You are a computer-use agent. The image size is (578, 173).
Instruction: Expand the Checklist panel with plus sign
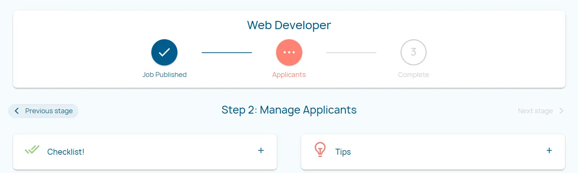261,151
